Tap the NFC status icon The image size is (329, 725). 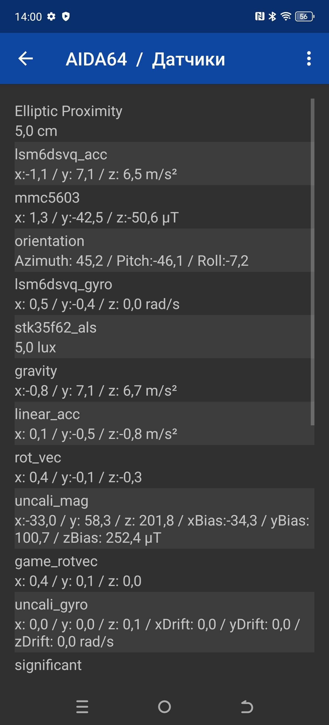tap(260, 17)
